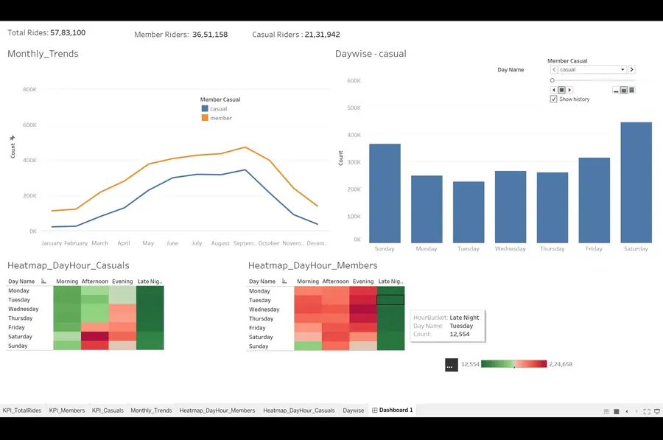Select casual blue legend swatch

click(205, 109)
